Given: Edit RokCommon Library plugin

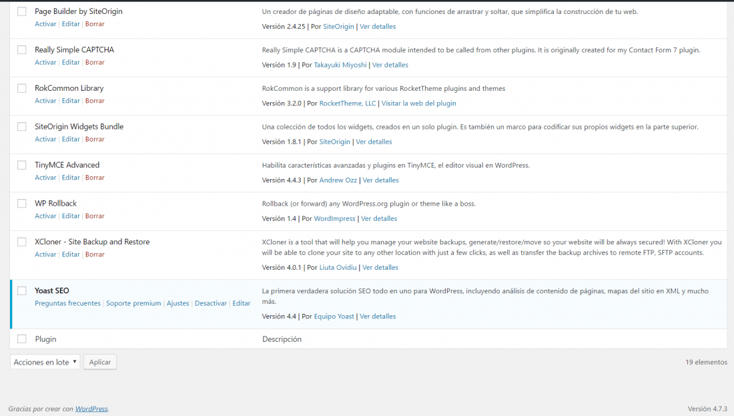Looking at the screenshot, I should (71, 101).
